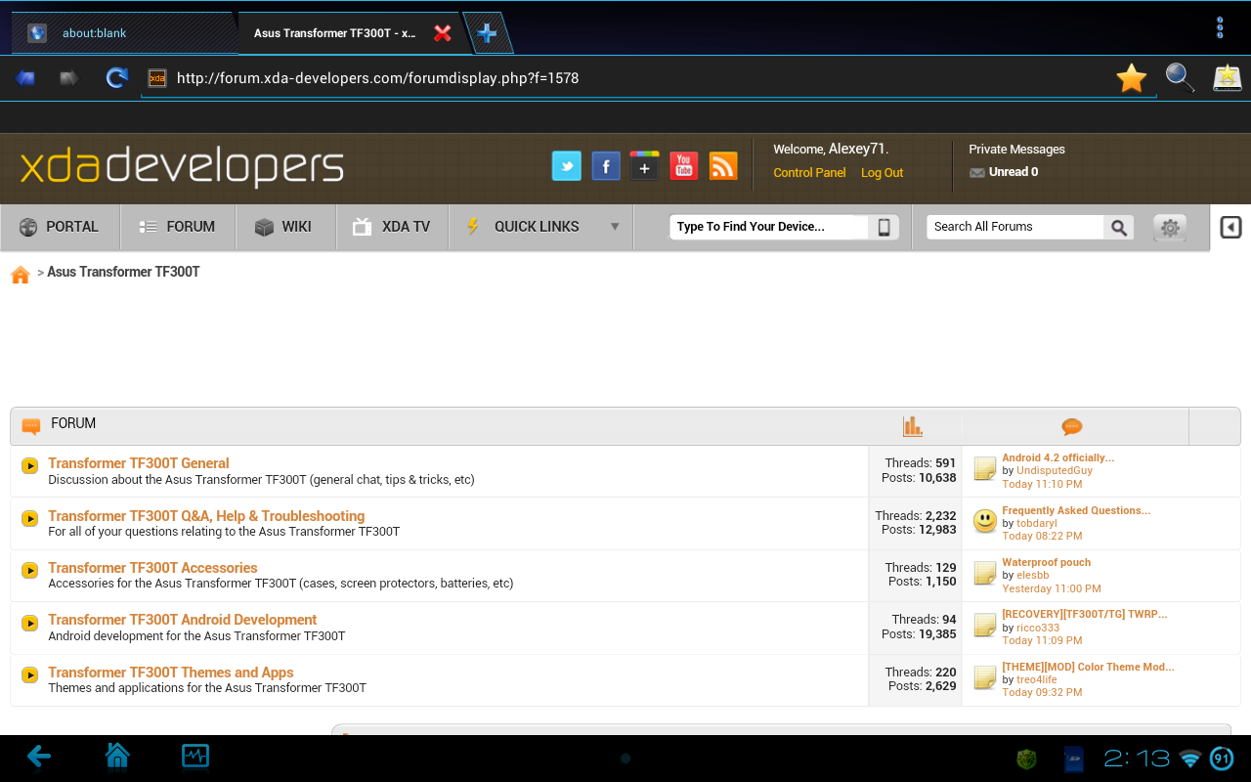Open the YouTube channel icon
The image size is (1251, 782).
pyautogui.click(x=684, y=166)
